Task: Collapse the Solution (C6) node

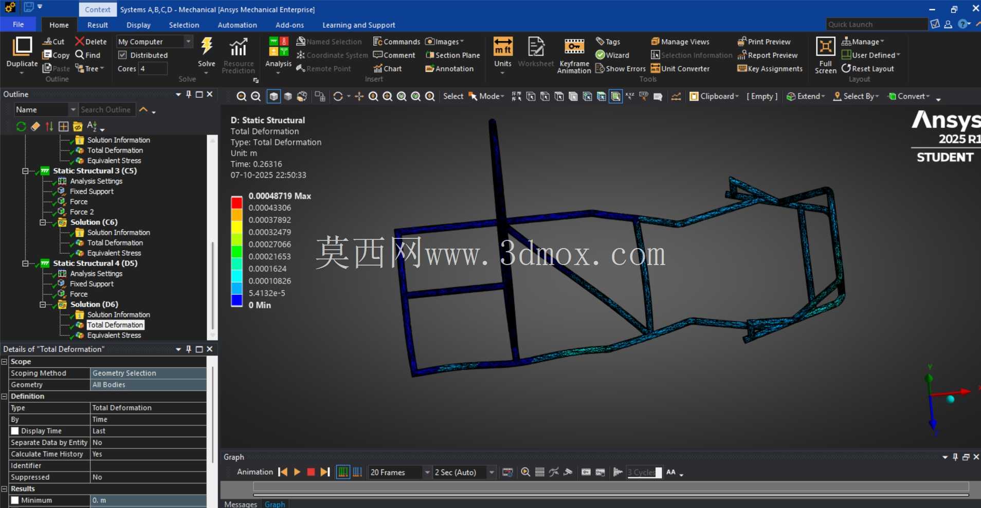Action: pyautogui.click(x=43, y=222)
